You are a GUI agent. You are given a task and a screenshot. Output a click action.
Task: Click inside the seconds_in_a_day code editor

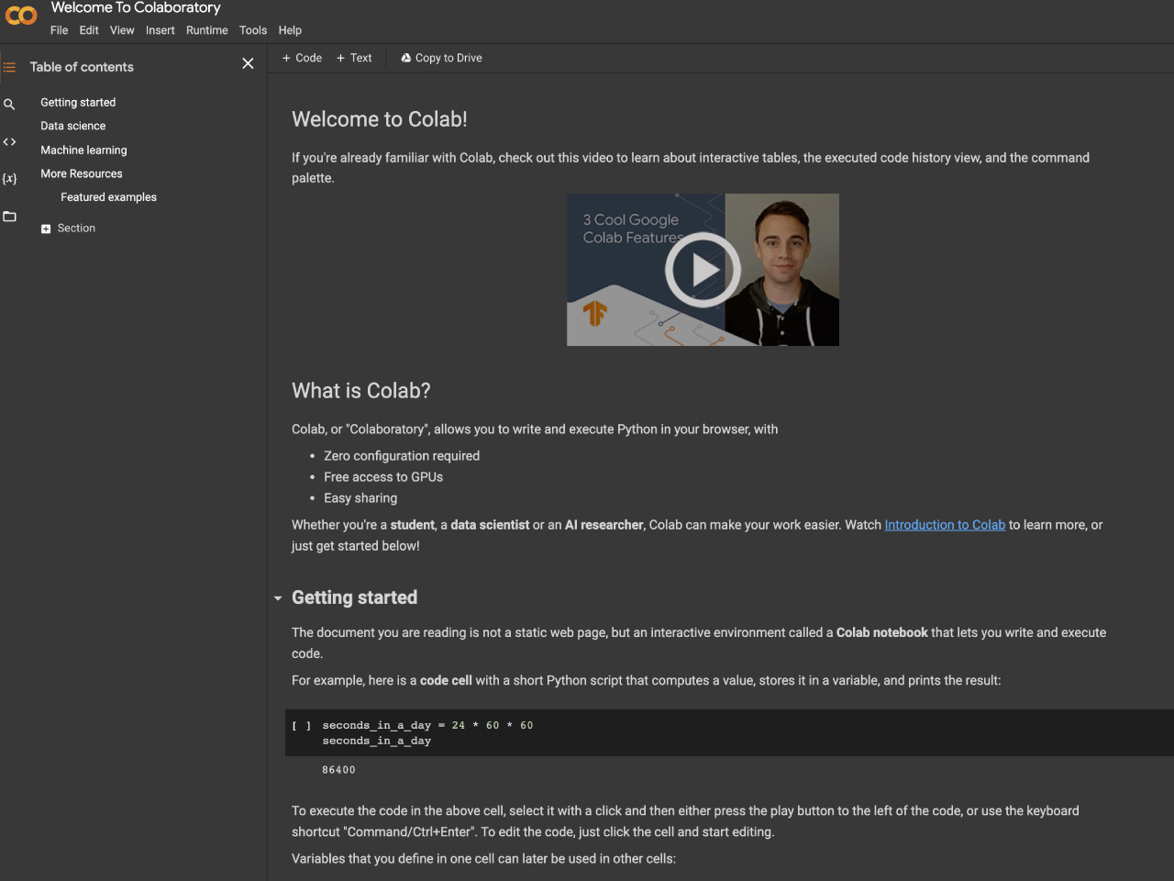[x=743, y=732]
